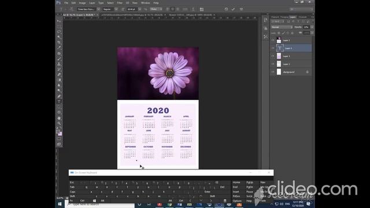Viewport: 370px width, 208px height.
Task: Toggle lock transparent pixels in Layers panel
Action: point(279,33)
